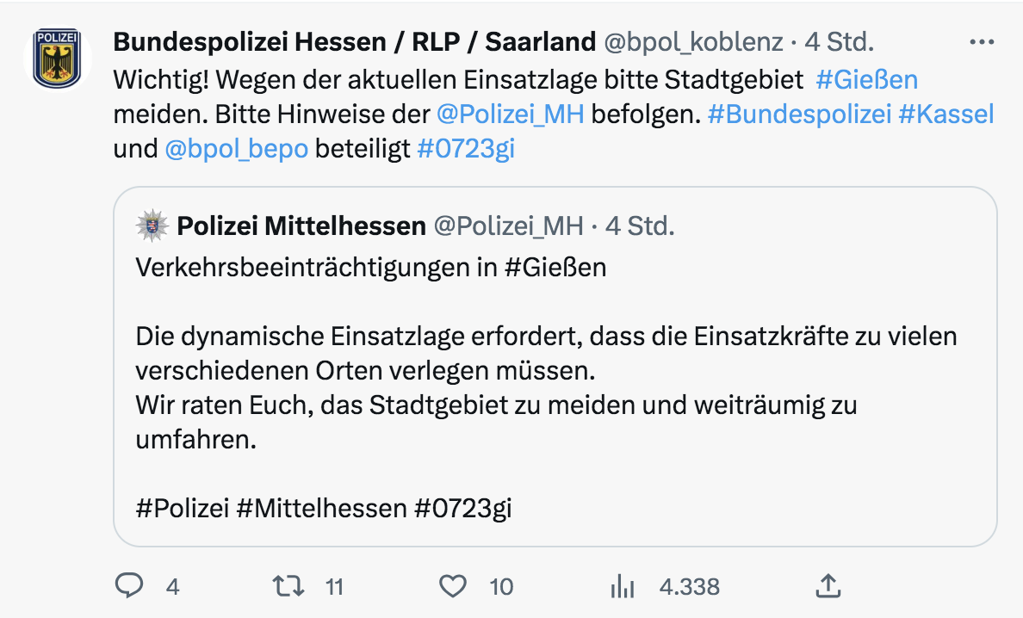Open the #Gießen hashtag in main tweet

[x=866, y=79]
